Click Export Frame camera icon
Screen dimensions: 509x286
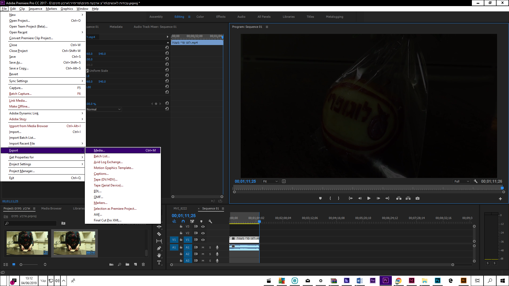pyautogui.click(x=418, y=198)
